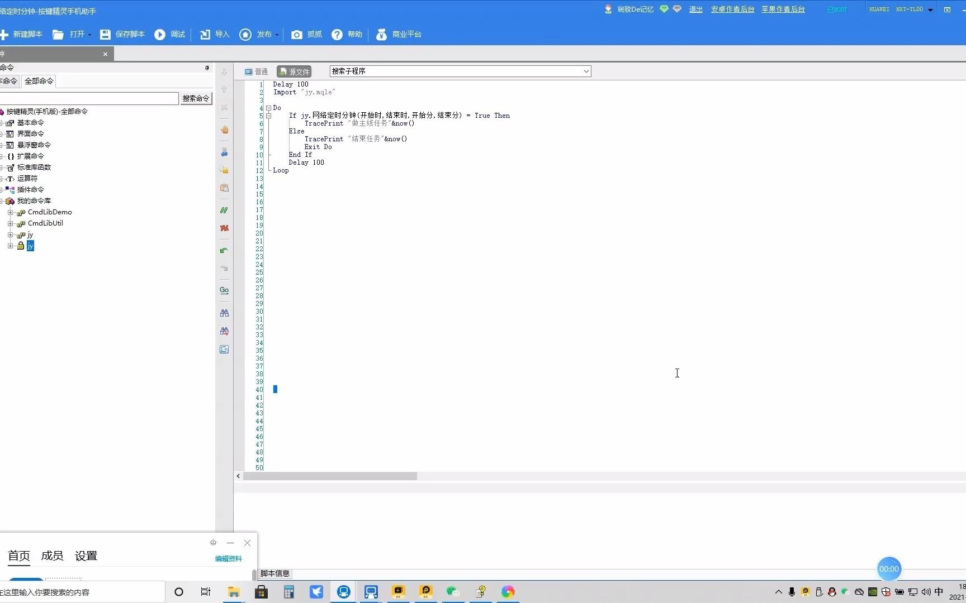The width and height of the screenshot is (966, 603).
Task: Open 帮助 help from the toolbar
Action: tap(337, 35)
